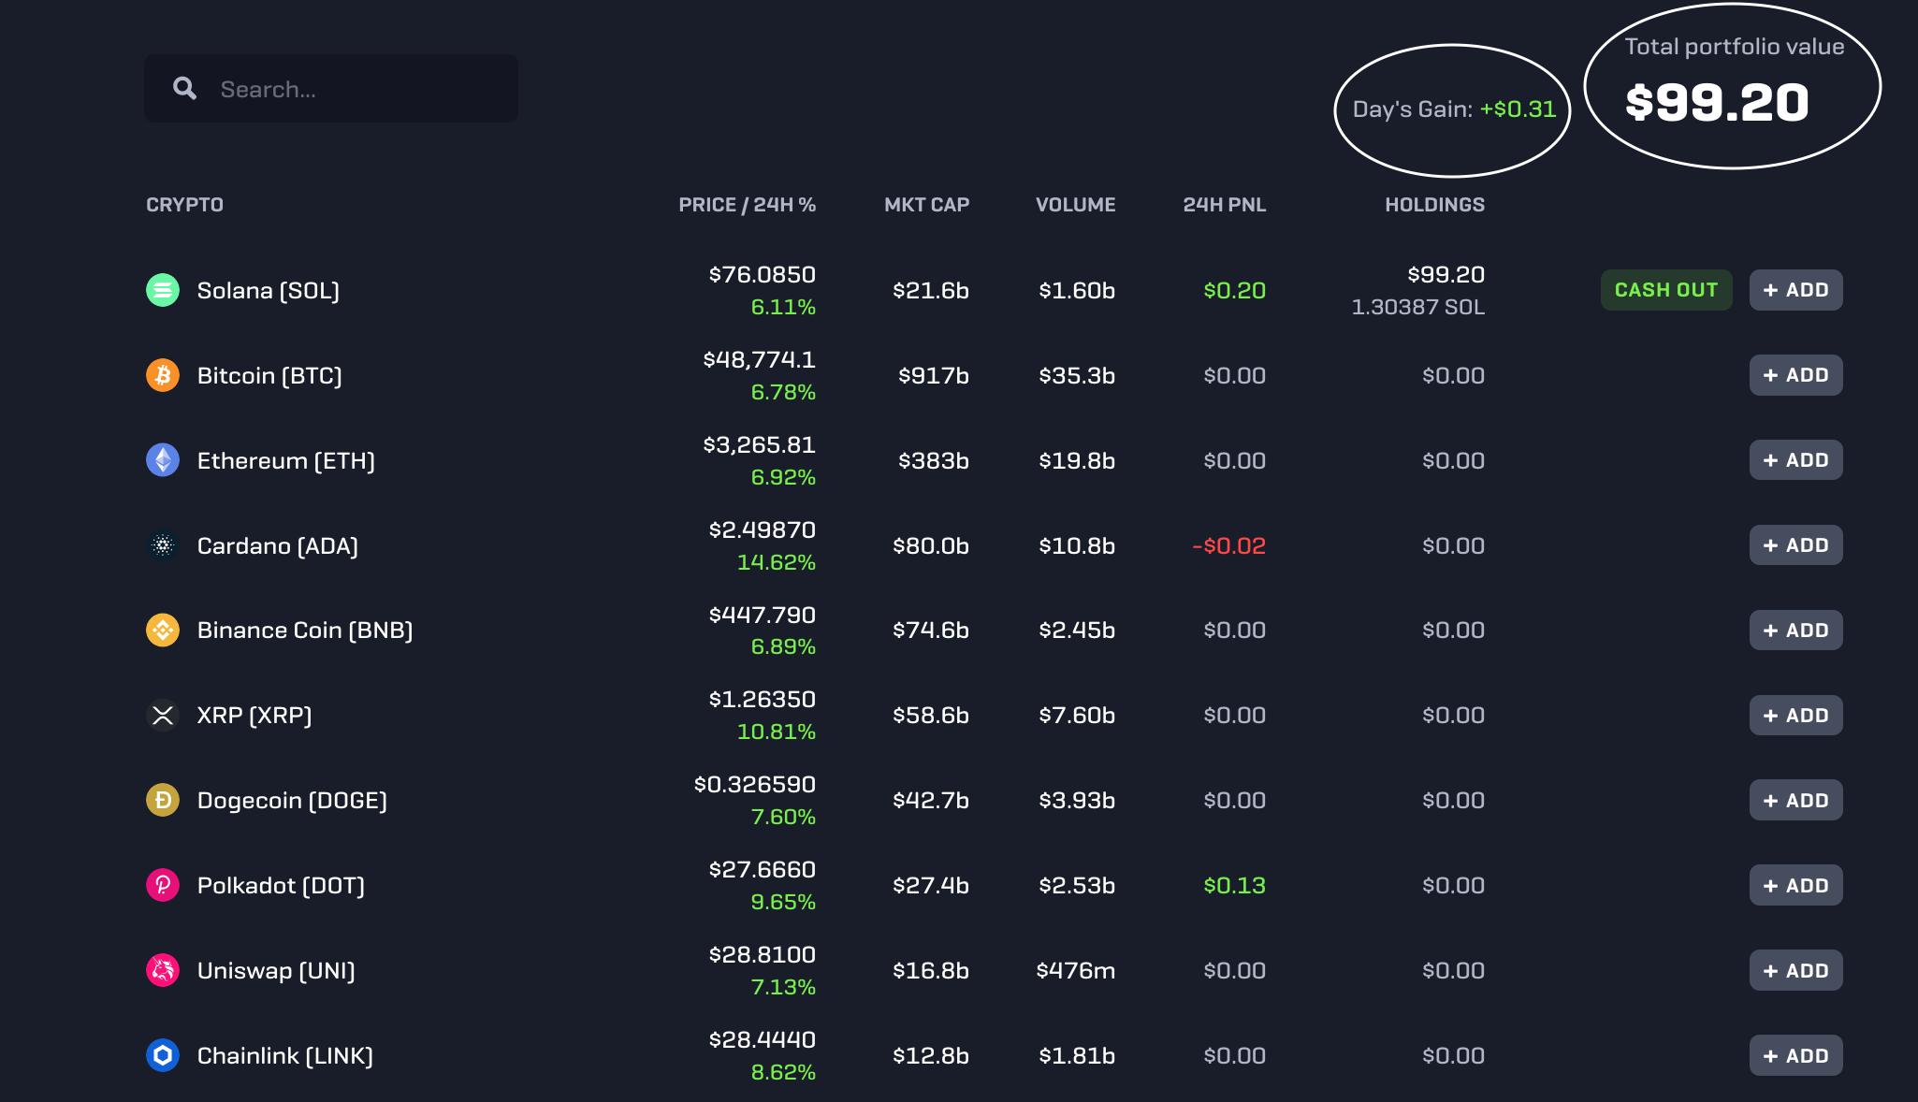Sort by the 24H PNL column header
1918x1102 pixels.
pos(1224,205)
